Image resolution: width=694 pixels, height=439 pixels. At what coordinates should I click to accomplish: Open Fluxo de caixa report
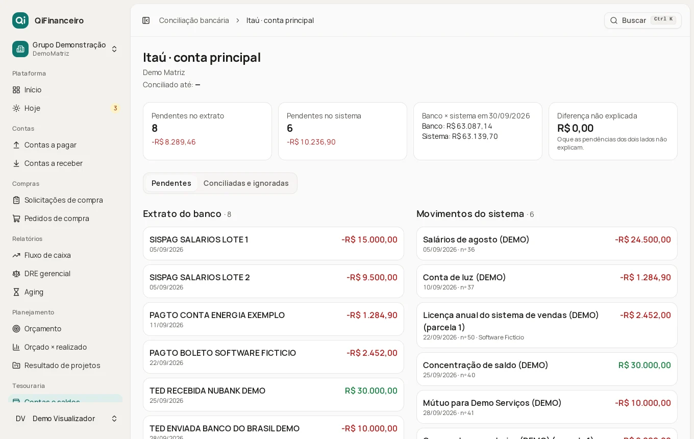point(65,255)
